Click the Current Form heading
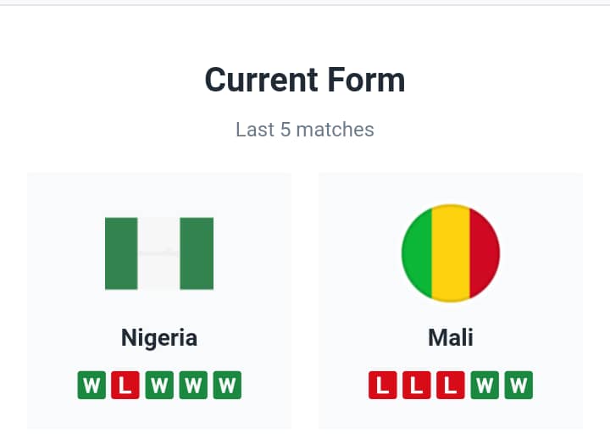This screenshot has height=444, width=610. click(305, 80)
